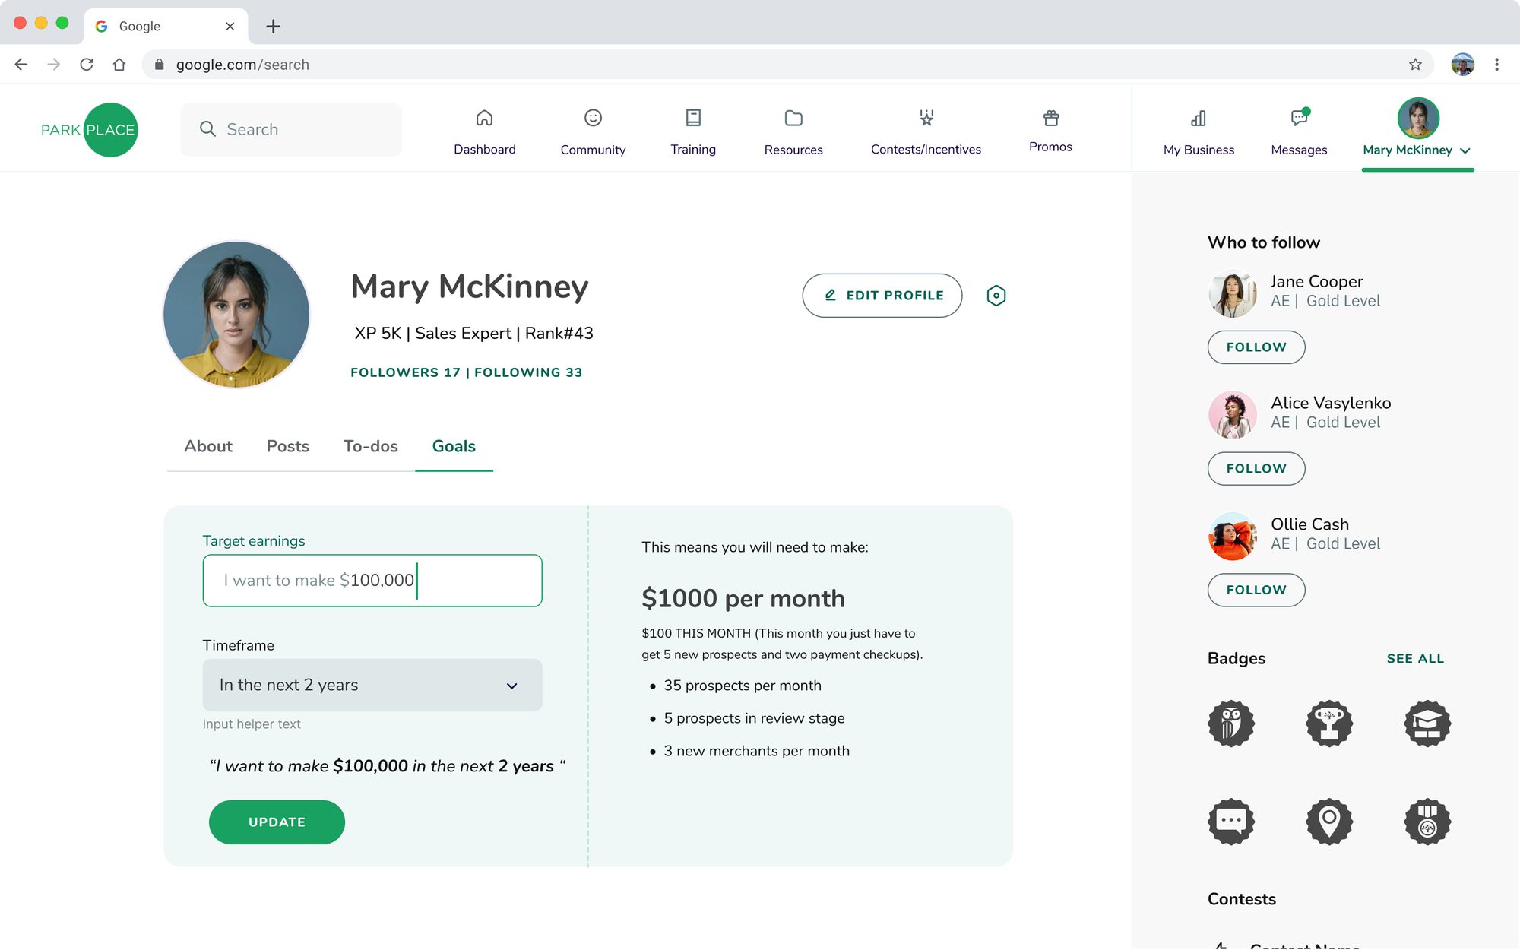
Task: Click Ollie Cash's avatar
Action: coord(1232,536)
